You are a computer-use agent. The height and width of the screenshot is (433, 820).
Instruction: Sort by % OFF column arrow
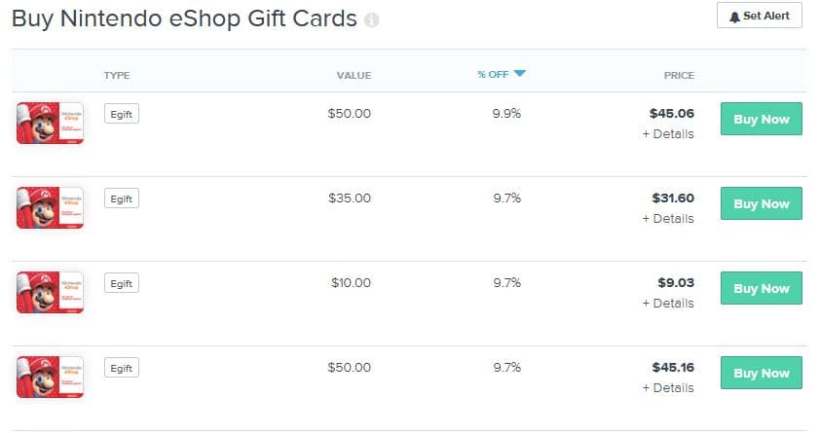[519, 74]
